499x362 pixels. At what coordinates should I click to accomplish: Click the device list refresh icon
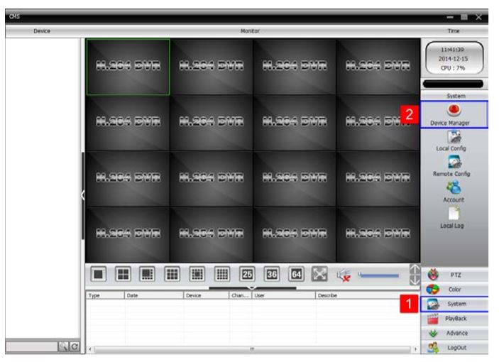coord(75,346)
